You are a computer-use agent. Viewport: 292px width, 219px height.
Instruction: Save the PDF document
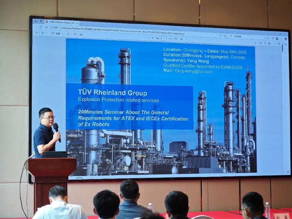pyautogui.click(x=265, y=43)
